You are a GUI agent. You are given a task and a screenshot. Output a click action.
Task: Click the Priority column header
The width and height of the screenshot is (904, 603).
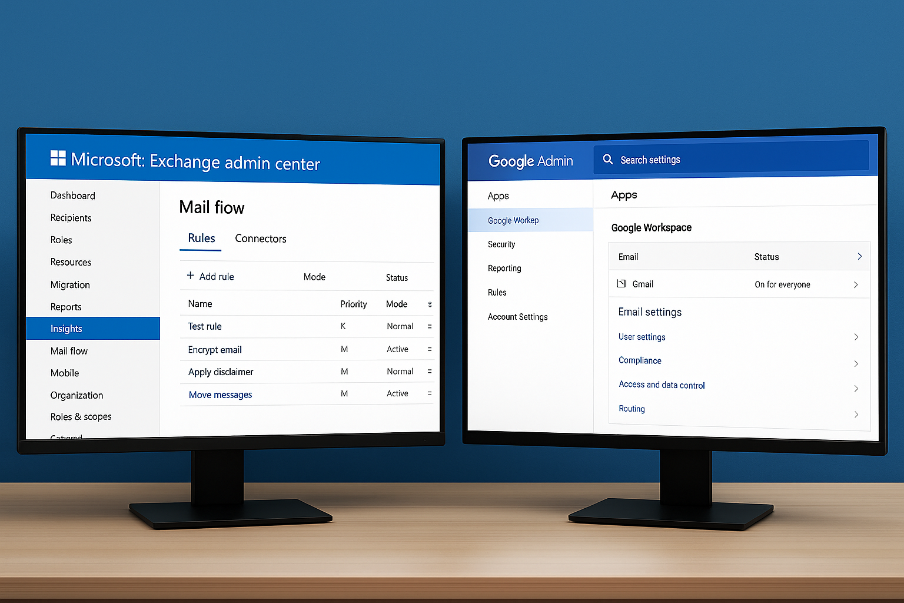[353, 304]
